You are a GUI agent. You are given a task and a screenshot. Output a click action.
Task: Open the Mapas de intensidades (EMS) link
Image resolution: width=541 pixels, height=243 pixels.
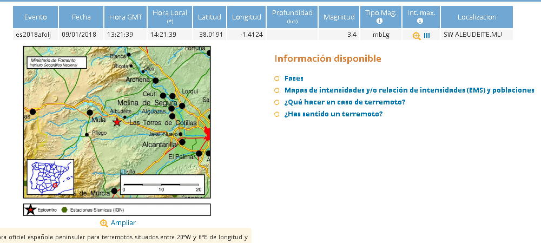click(409, 90)
